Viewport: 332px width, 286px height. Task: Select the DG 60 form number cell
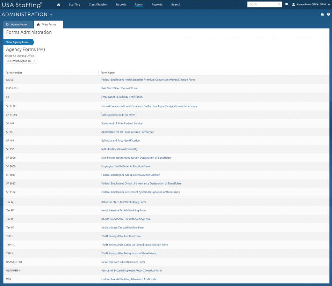tap(10, 80)
